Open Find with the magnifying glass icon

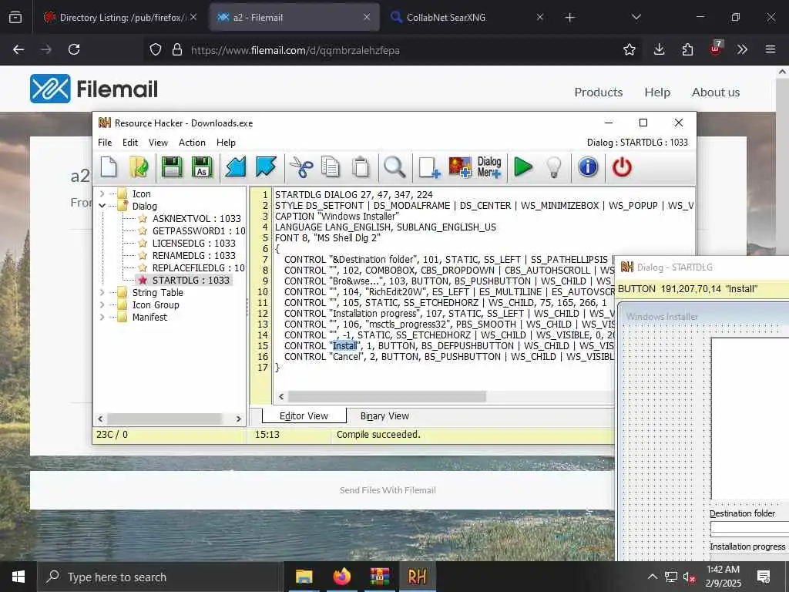tap(394, 167)
